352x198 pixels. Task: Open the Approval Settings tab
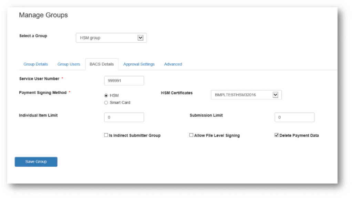pos(139,64)
